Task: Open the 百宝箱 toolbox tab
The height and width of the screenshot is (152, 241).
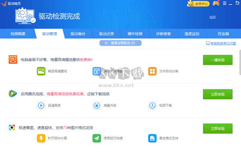Action: click(223, 34)
